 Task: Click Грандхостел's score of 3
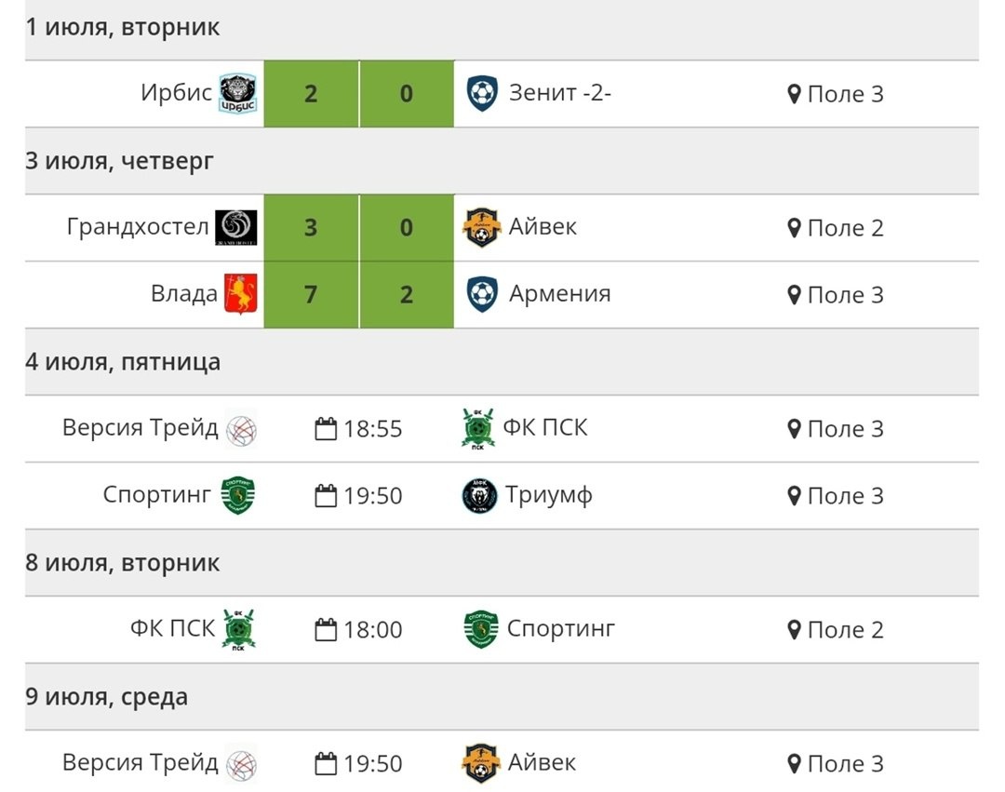(311, 228)
